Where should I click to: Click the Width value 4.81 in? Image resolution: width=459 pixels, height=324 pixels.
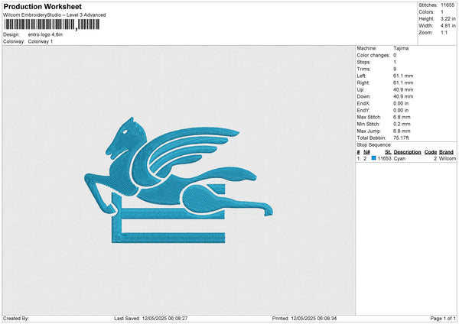click(x=448, y=26)
